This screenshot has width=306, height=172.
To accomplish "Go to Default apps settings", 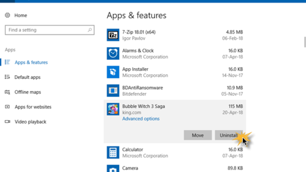I will click(27, 77).
